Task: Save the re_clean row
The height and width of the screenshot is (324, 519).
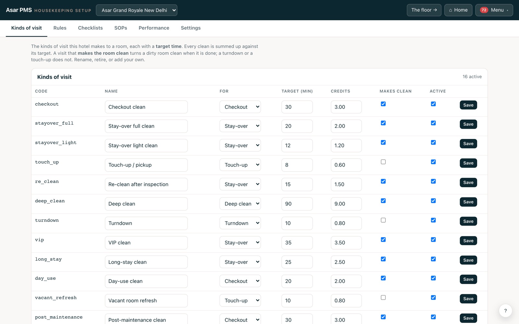Action: tap(468, 182)
